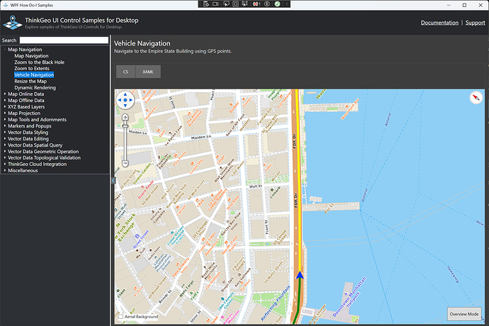Click the green checkmark in the debug toolbar

[x=277, y=4]
